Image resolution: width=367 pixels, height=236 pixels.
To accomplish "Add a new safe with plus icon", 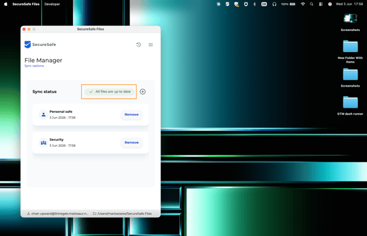I will pyautogui.click(x=143, y=92).
